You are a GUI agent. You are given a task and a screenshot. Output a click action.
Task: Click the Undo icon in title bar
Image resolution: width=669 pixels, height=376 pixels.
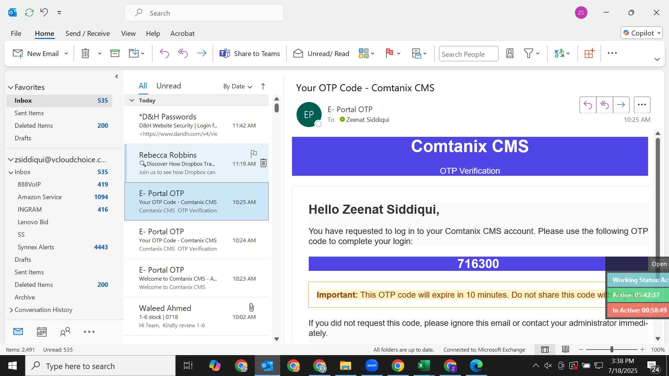pos(44,13)
